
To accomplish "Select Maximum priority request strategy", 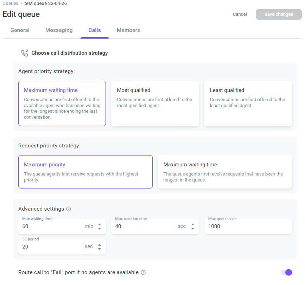I will click(85, 172).
